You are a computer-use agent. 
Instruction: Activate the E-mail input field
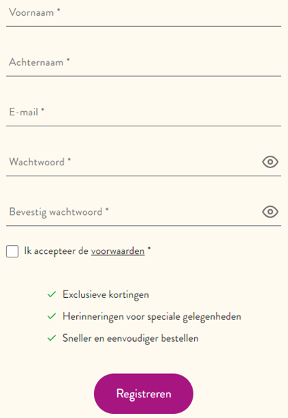(143, 113)
